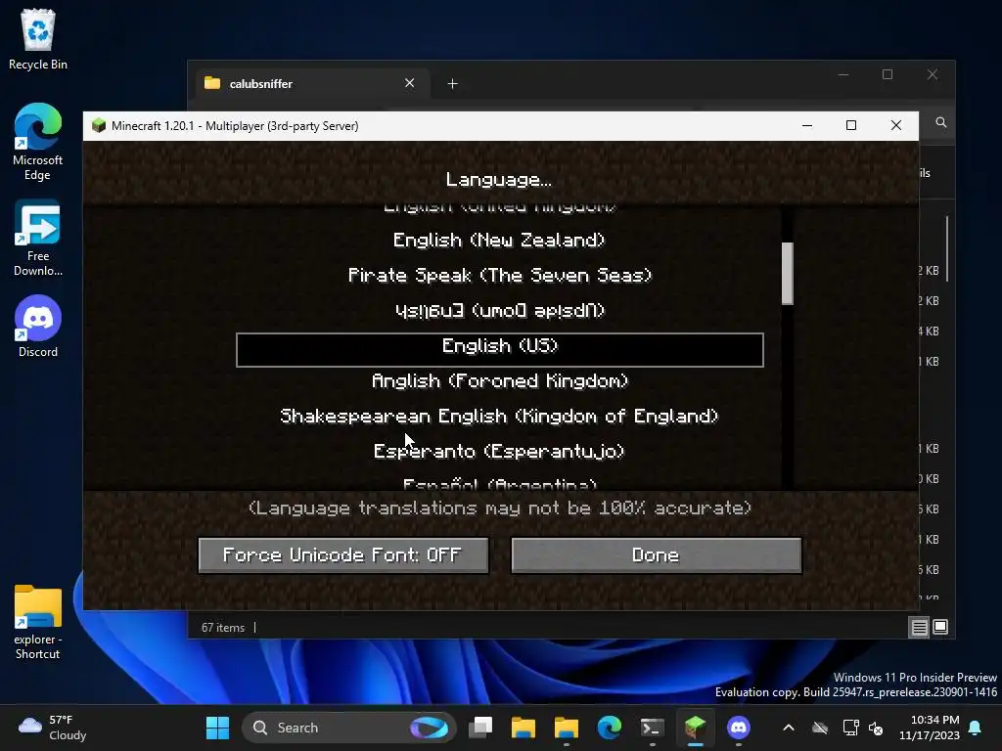Open the Copilot icon in the search box
The width and height of the screenshot is (1002, 751).
429,728
